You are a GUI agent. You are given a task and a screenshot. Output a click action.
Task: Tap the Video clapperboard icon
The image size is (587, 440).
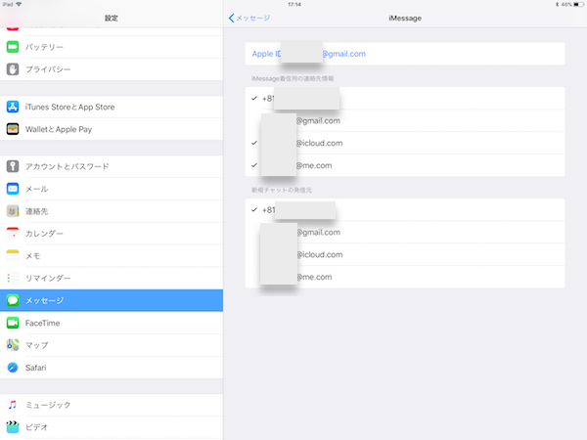[x=13, y=427]
